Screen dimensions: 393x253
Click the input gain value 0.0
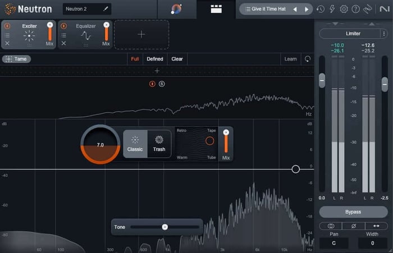click(x=322, y=198)
